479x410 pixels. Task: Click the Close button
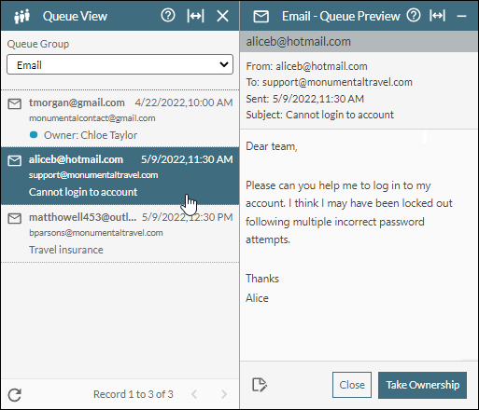point(352,385)
